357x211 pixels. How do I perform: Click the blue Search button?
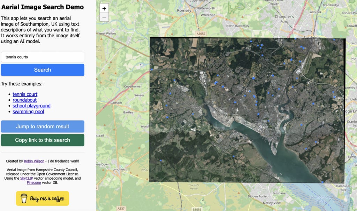pos(43,70)
